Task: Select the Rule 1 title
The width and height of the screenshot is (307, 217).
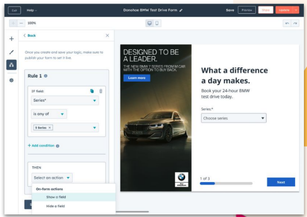Action: click(35, 76)
